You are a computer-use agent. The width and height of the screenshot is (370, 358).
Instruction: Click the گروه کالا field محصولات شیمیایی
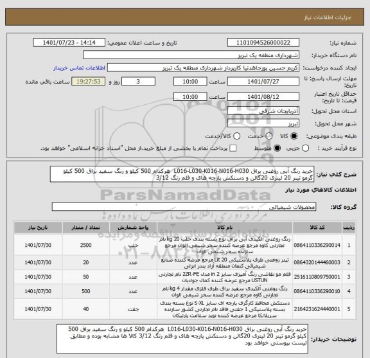pos(184,207)
